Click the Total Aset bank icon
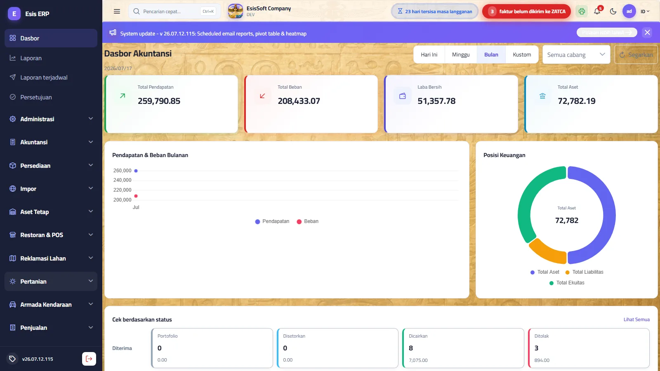This screenshot has width=660, height=371. 542,96
